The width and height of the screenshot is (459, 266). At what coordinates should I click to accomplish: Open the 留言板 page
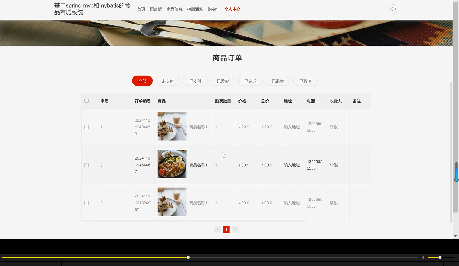coord(156,9)
